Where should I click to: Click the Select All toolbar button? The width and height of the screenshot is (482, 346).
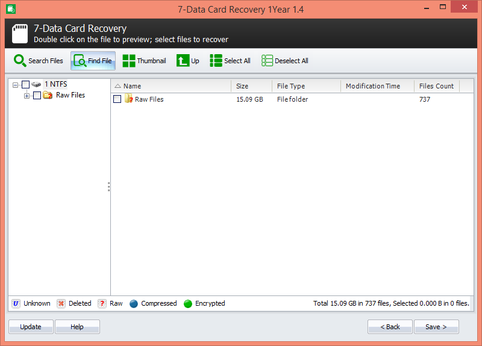pos(230,61)
